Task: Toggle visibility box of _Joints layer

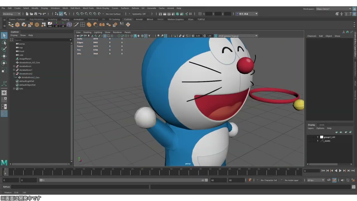Action: [310, 141]
